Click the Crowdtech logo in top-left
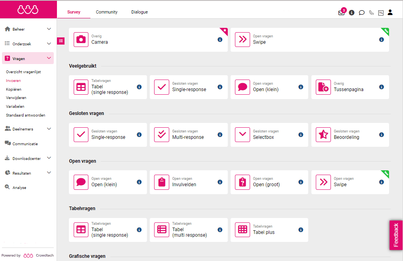 click(x=28, y=10)
